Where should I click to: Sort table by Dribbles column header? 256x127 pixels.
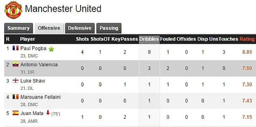pos(149,39)
